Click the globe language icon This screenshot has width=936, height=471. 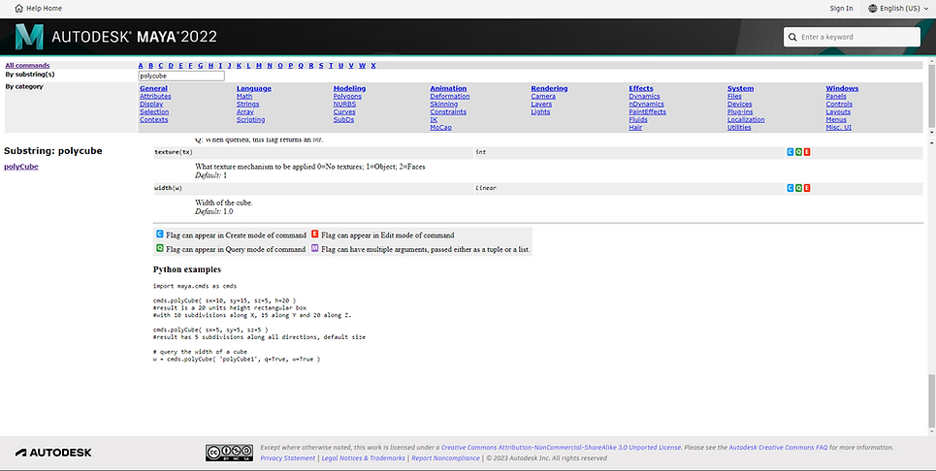873,9
